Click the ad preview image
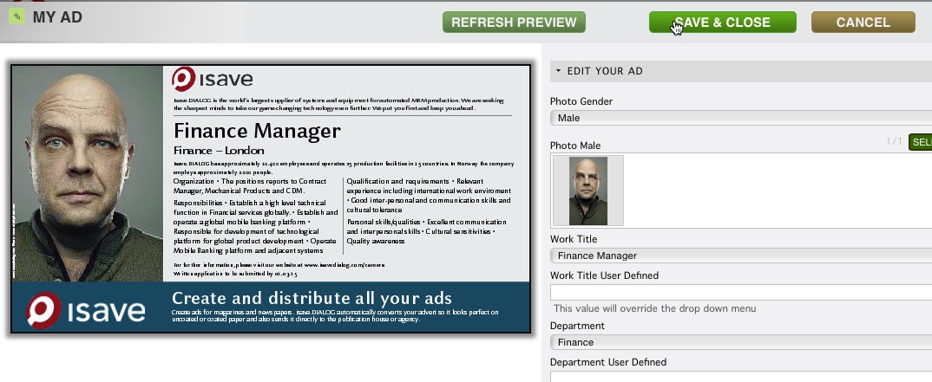Viewport: 932px width, 382px height. (x=271, y=198)
